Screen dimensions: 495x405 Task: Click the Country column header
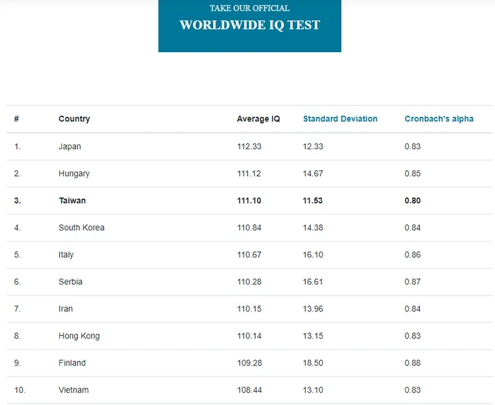[x=74, y=119]
